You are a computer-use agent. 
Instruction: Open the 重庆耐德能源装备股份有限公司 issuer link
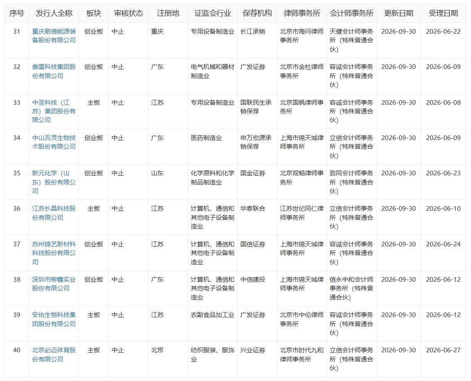point(54,36)
